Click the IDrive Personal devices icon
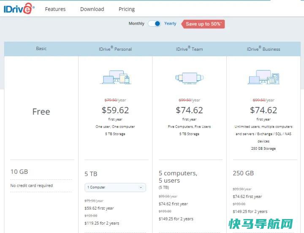This screenshot has height=233, width=304. click(x=116, y=77)
